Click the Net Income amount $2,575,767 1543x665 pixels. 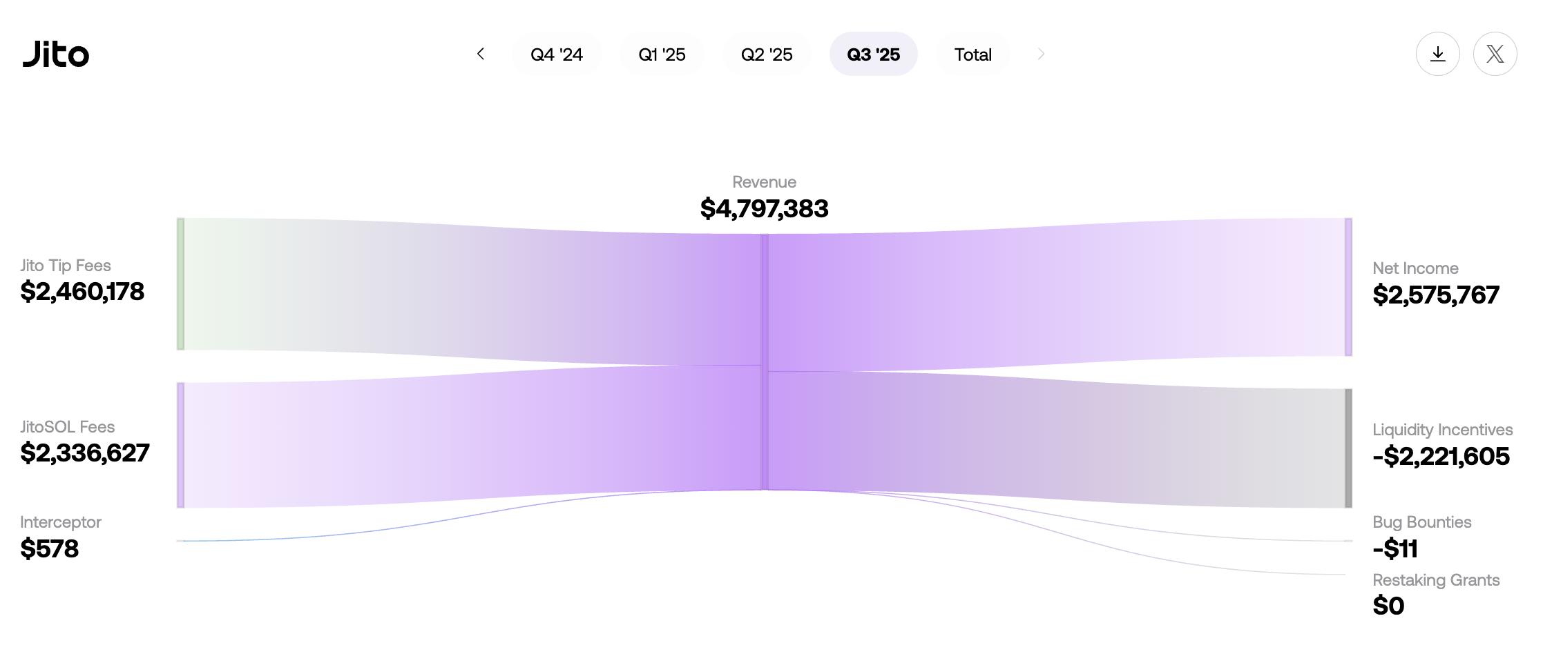(x=1435, y=295)
